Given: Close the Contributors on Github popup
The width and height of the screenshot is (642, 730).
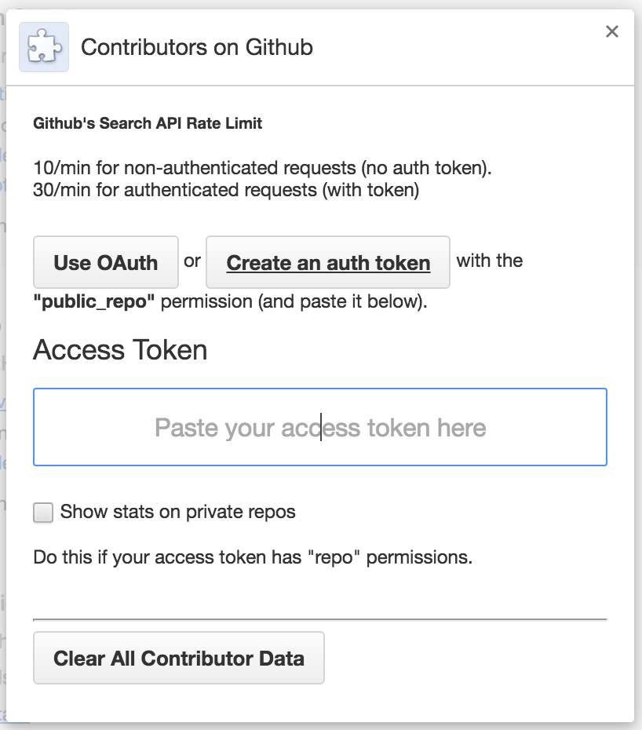Looking at the screenshot, I should (x=611, y=31).
